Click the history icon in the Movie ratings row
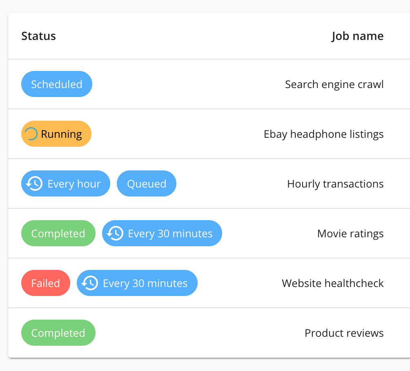This screenshot has height=371, width=410. (x=115, y=234)
